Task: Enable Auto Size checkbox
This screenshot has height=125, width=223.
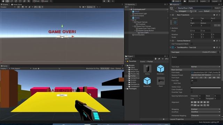Action: pos(192,83)
